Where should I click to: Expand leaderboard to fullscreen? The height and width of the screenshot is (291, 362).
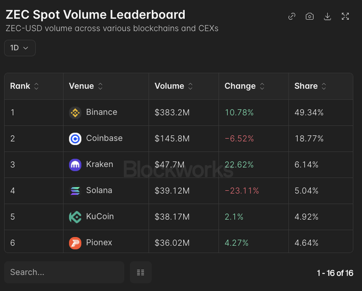(x=345, y=17)
